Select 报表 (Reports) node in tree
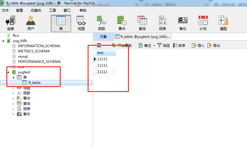Viewport: 247px width, 147px height. click(27, 109)
